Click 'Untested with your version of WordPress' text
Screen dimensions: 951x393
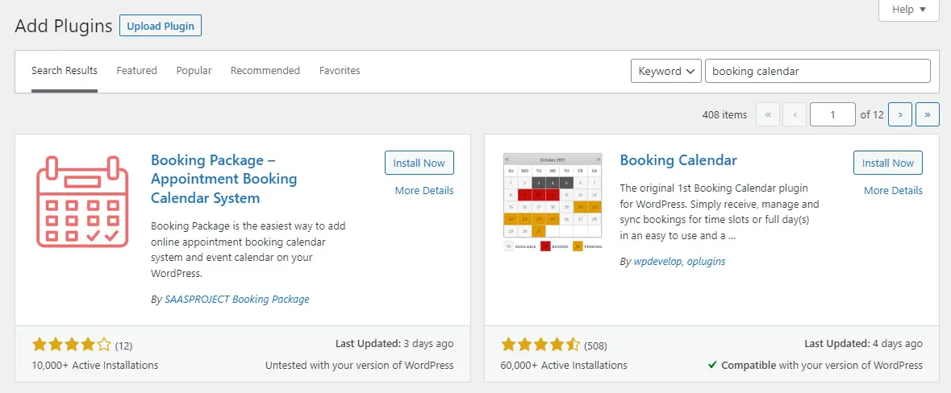click(x=360, y=365)
